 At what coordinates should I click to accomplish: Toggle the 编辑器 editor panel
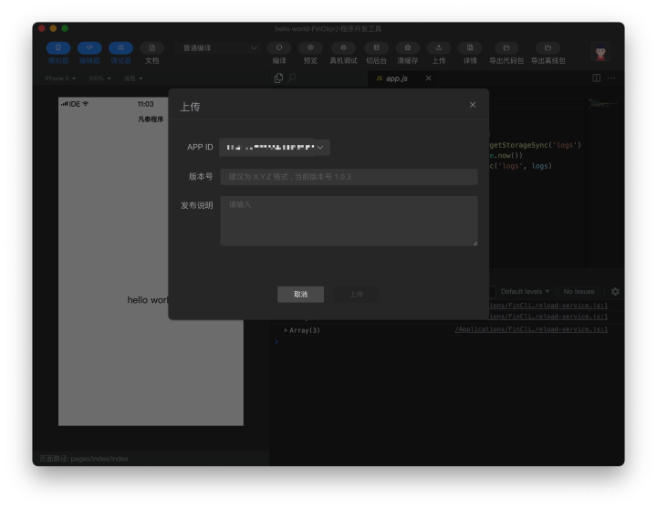pos(89,48)
